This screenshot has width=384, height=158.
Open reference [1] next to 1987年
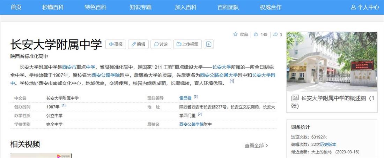pyautogui.click(x=64, y=105)
